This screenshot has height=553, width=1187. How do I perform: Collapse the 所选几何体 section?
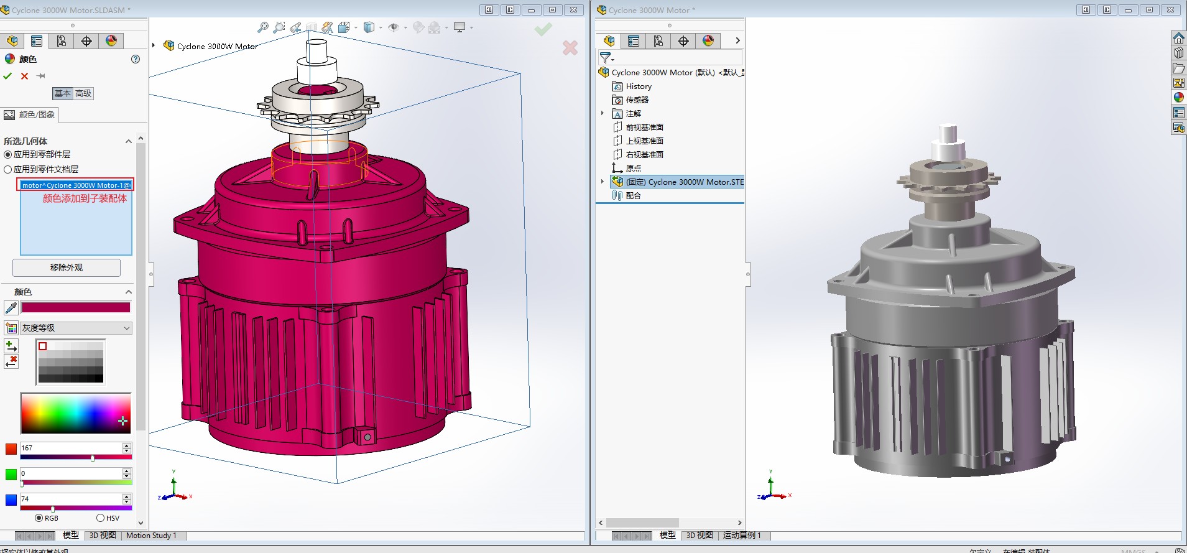pos(129,141)
